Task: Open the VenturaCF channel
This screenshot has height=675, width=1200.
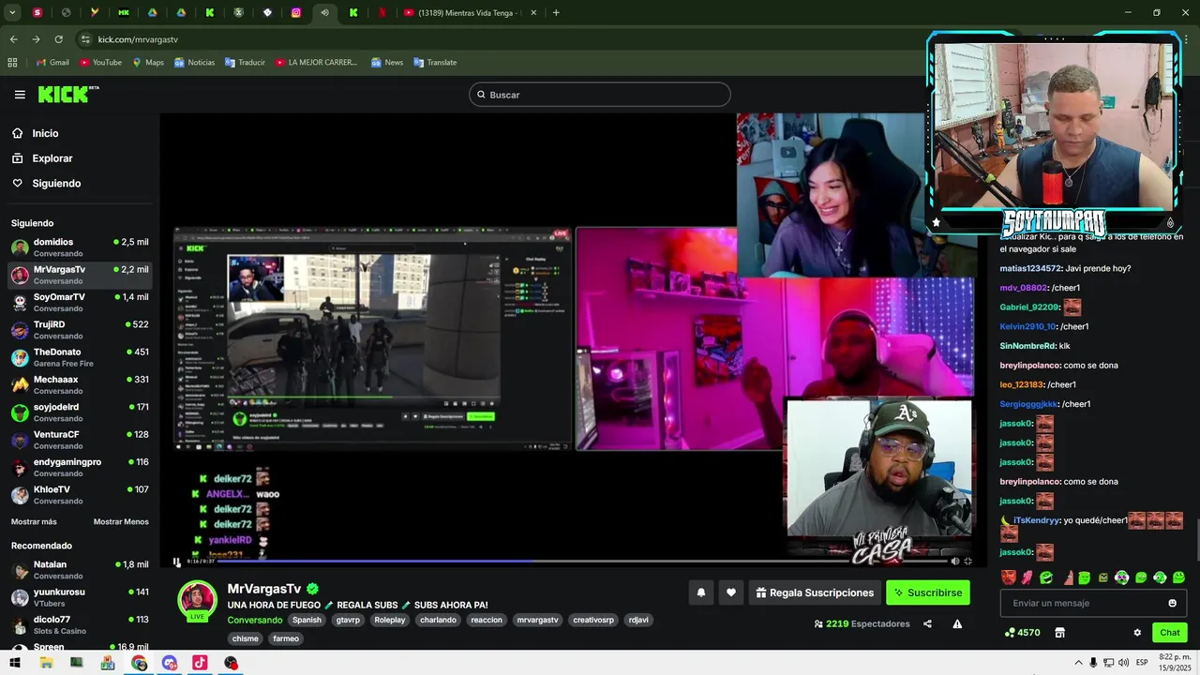Action: pyautogui.click(x=80, y=440)
